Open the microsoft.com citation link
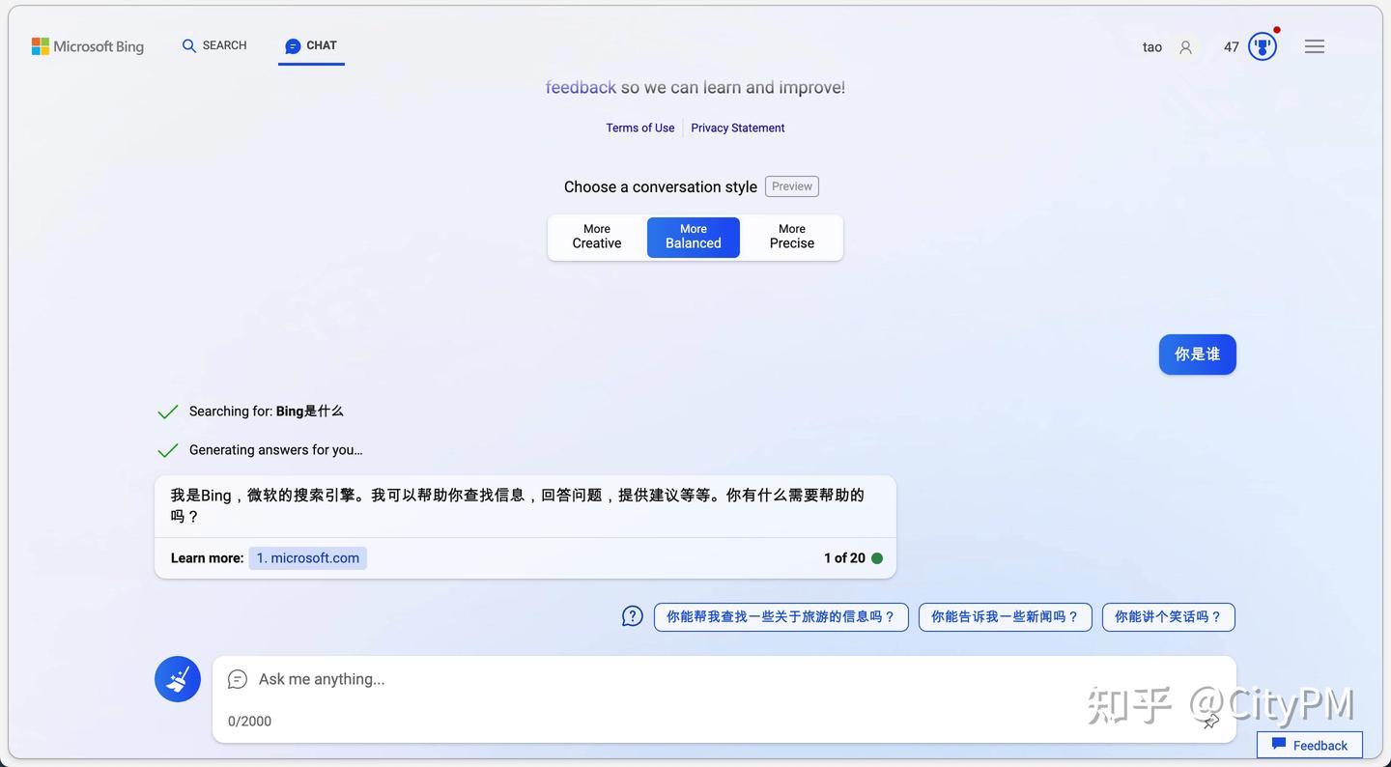The width and height of the screenshot is (1391, 767). (307, 557)
